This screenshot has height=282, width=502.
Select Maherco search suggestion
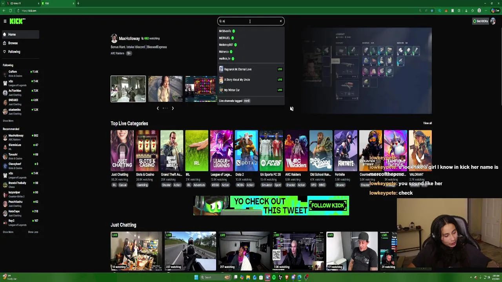tap(251, 52)
